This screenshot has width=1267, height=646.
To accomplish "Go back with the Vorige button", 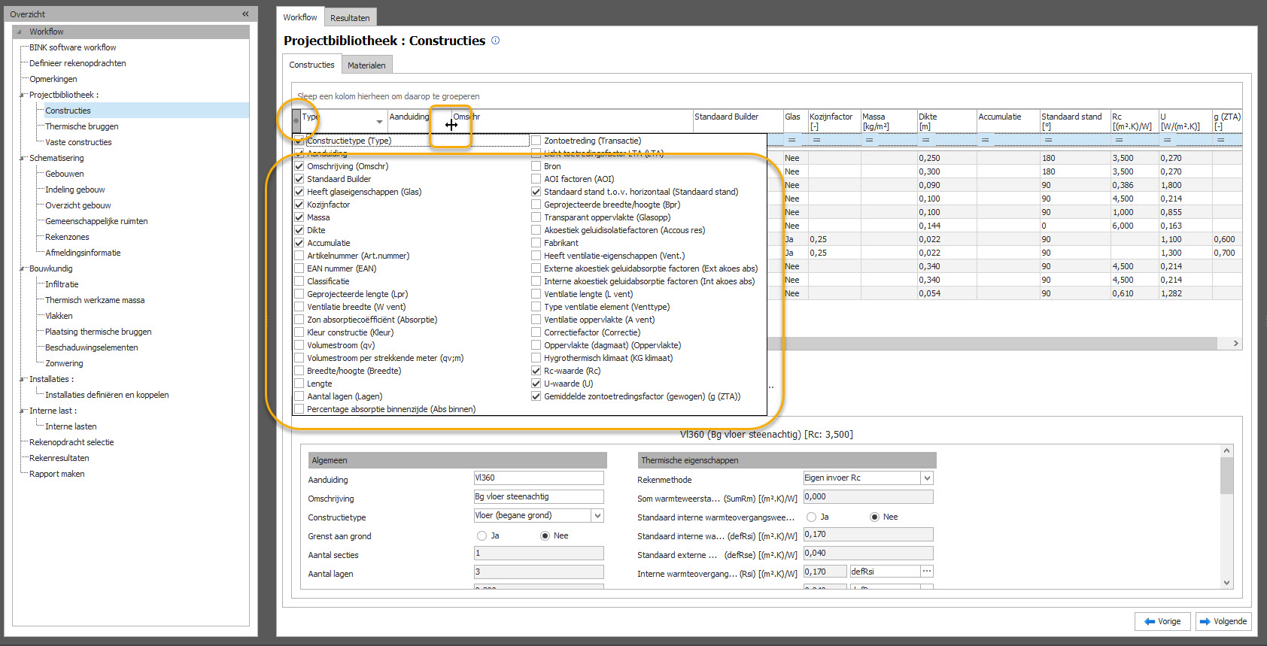I will (1162, 621).
